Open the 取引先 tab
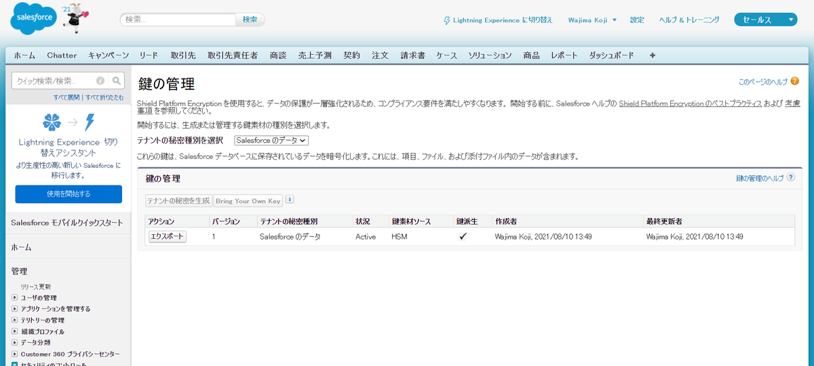Image resolution: width=814 pixels, height=366 pixels. [x=183, y=55]
